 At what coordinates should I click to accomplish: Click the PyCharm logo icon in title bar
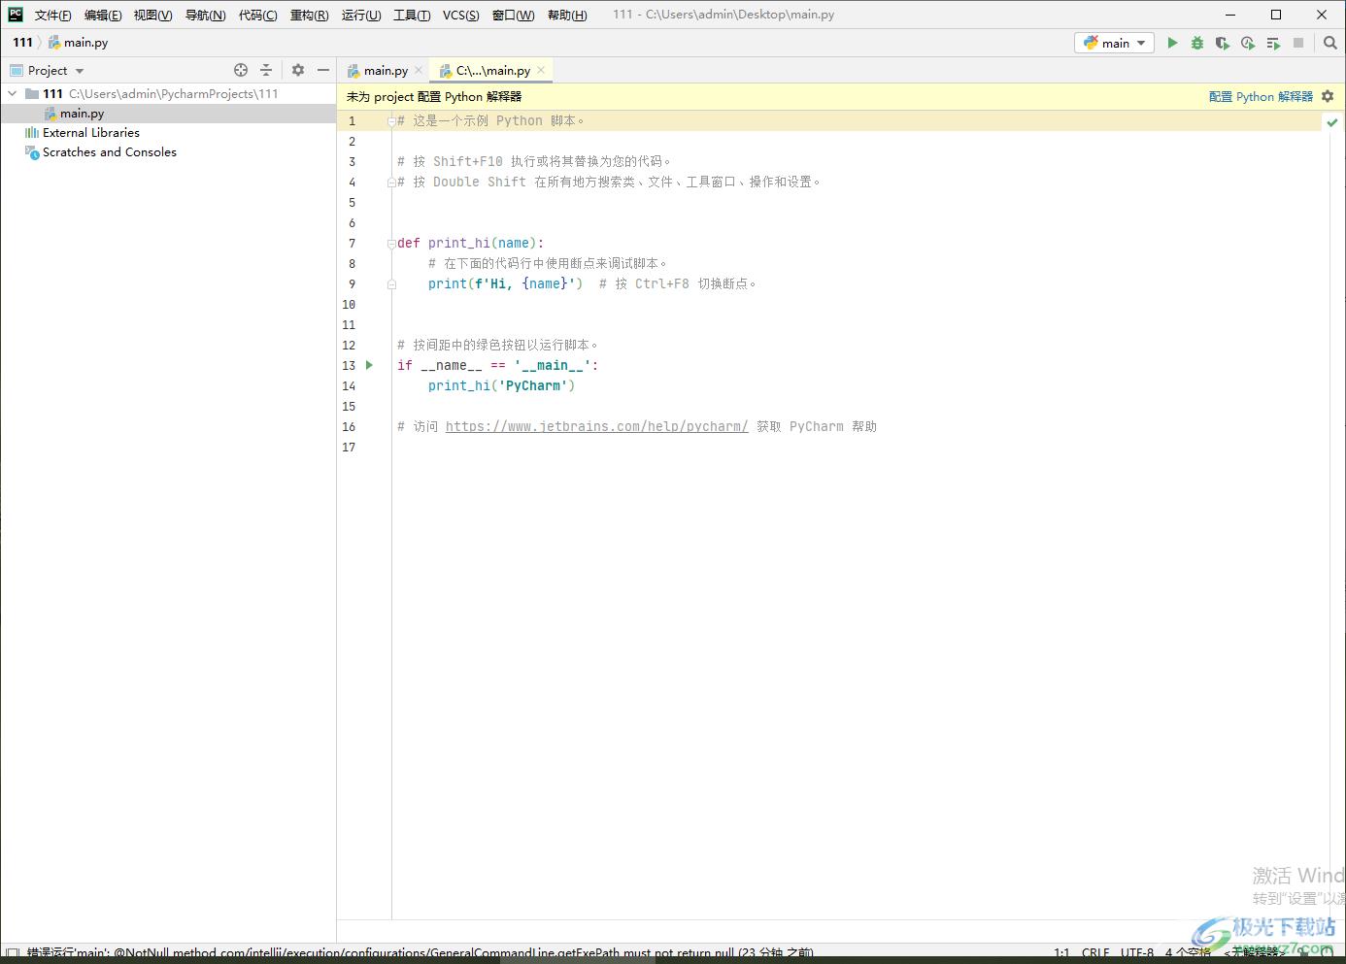point(16,15)
